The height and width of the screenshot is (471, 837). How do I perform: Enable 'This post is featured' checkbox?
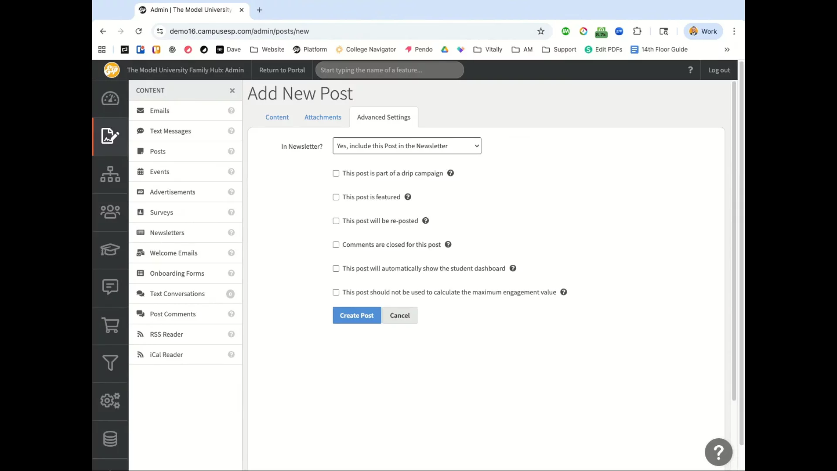pyautogui.click(x=336, y=197)
